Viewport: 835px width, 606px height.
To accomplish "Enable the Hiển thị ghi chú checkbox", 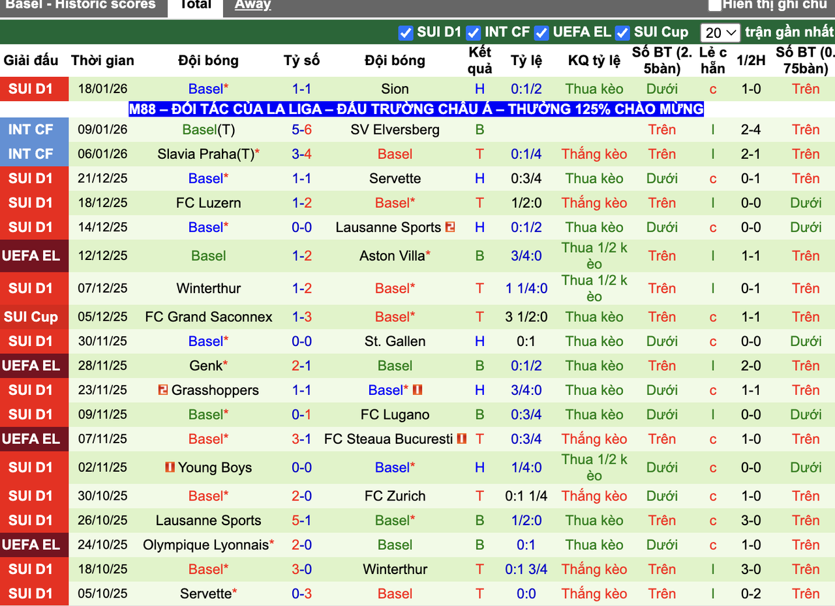I will pos(715,5).
